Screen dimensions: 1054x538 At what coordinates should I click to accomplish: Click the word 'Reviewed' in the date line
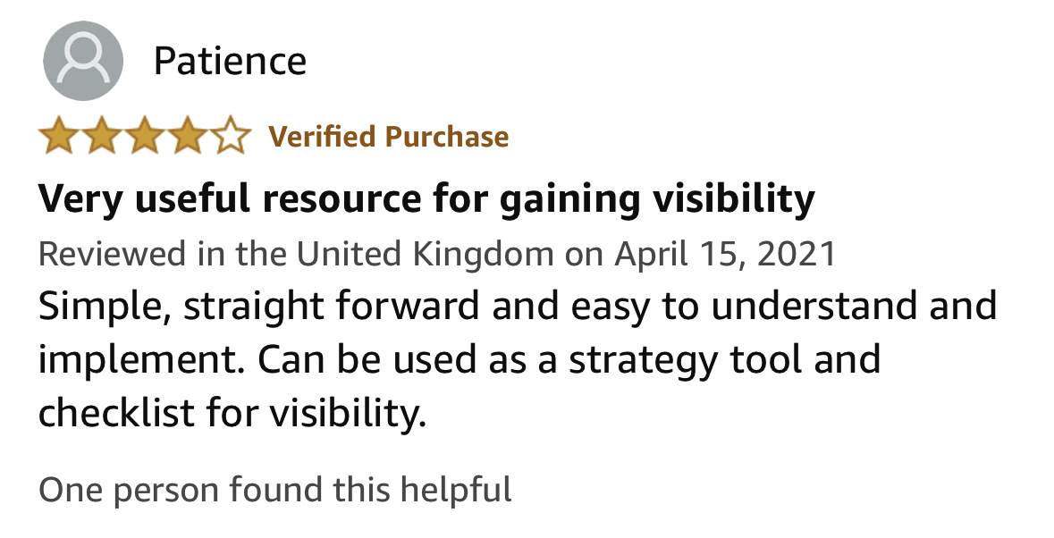(102, 255)
